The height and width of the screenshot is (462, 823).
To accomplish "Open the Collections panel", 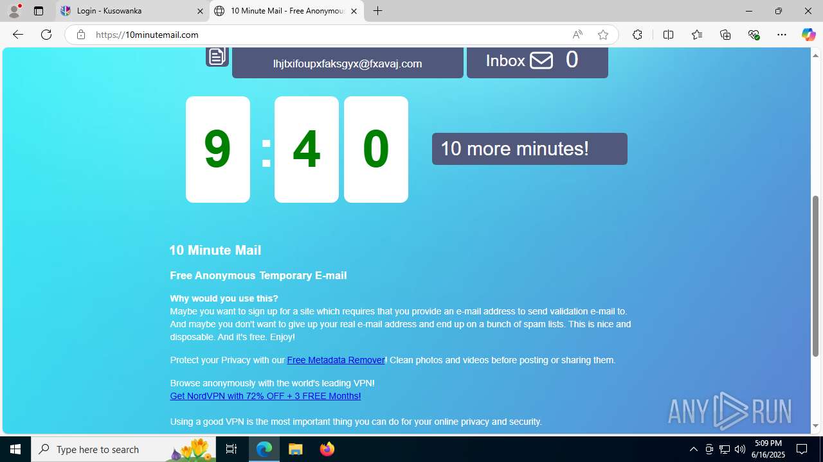I will [725, 35].
